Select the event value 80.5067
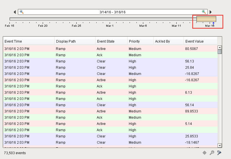Screen dimensions: 231x159 pyautogui.click(x=191, y=49)
